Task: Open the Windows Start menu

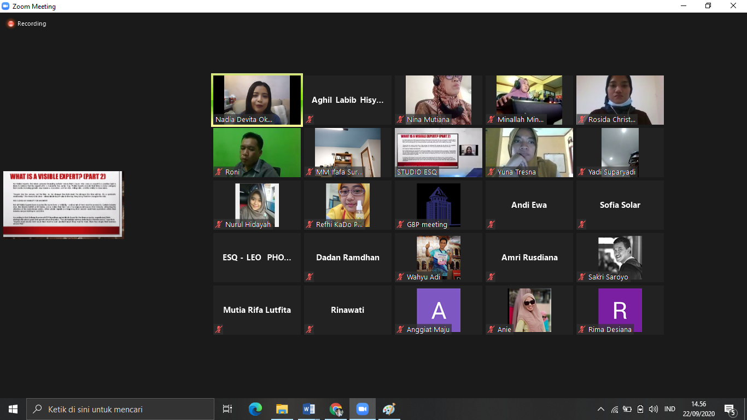Action: click(13, 409)
